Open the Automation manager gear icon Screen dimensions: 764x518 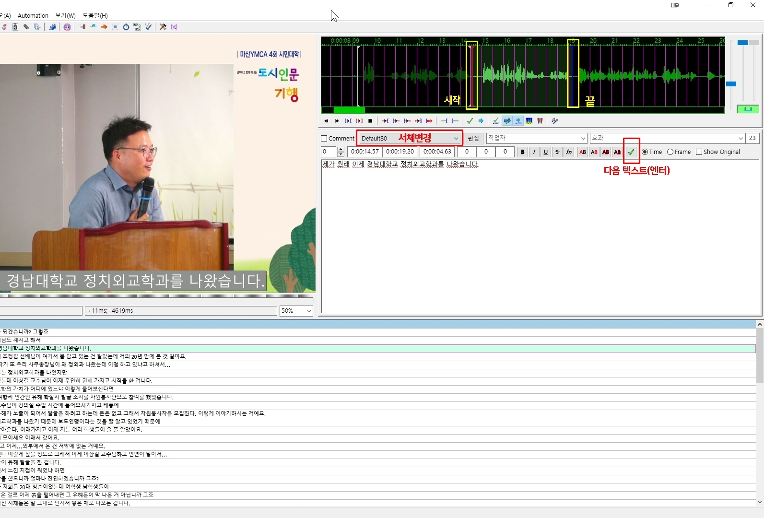[x=52, y=27]
